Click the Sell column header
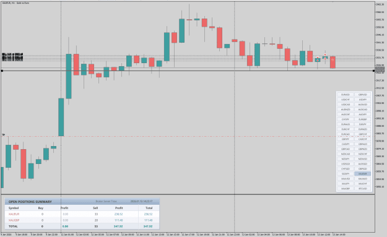The width and height of the screenshot is (387, 237). (x=95, y=208)
